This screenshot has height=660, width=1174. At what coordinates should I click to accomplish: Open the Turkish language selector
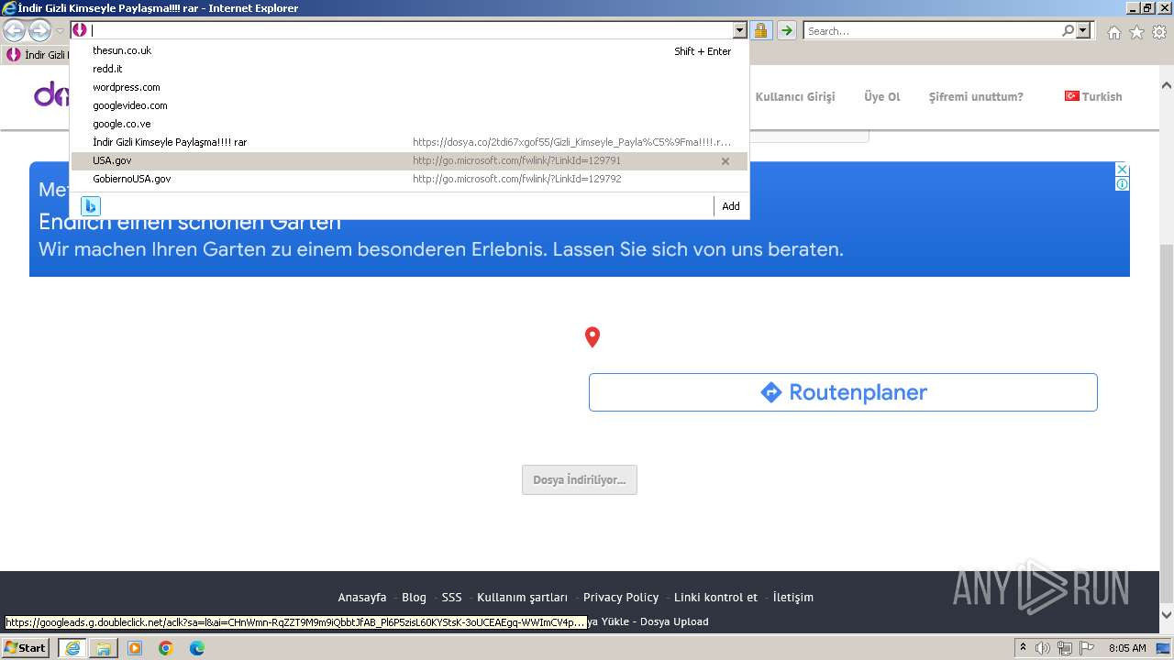(1093, 96)
